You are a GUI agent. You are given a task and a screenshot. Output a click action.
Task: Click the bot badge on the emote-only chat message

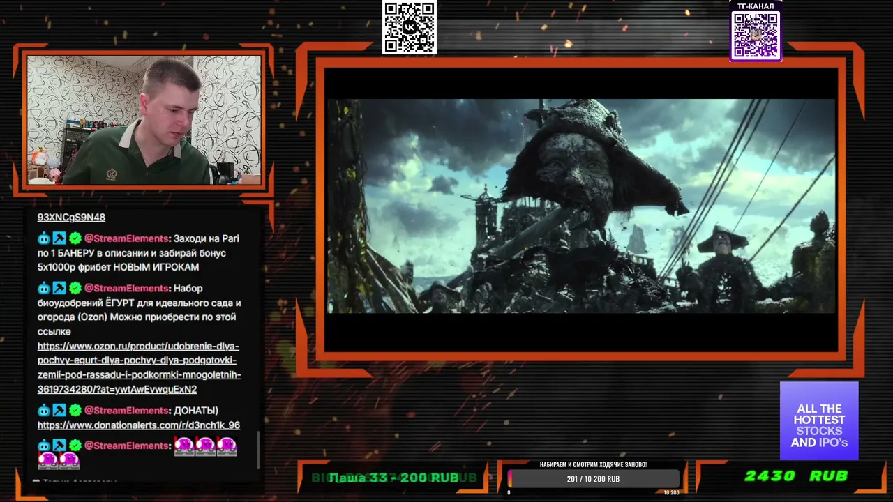(44, 446)
